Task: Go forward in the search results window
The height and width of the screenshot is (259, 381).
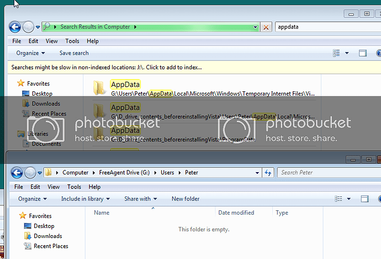Action: tap(28, 27)
